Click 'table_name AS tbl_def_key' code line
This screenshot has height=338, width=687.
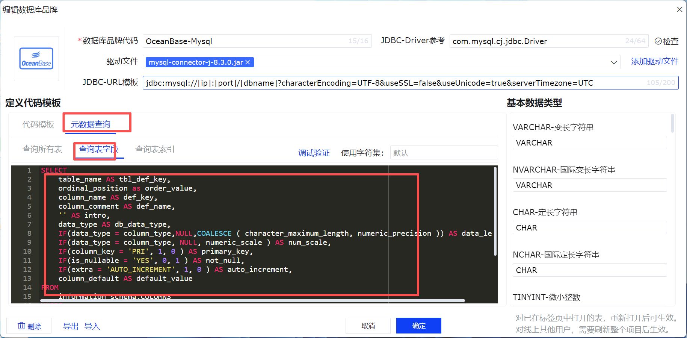coord(114,179)
